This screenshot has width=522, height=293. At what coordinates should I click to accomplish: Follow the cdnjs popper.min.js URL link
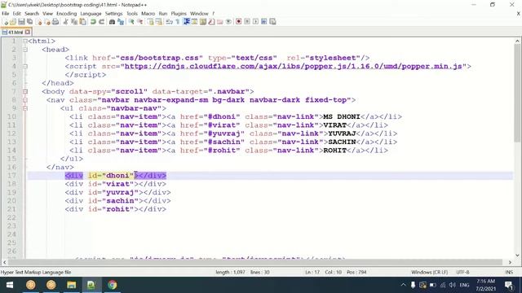294,66
